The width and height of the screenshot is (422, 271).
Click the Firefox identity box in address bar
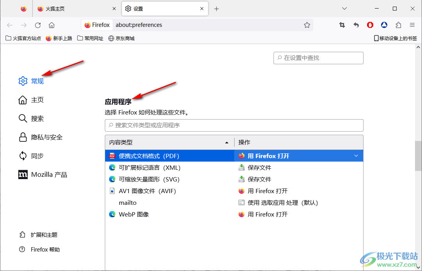[97, 25]
